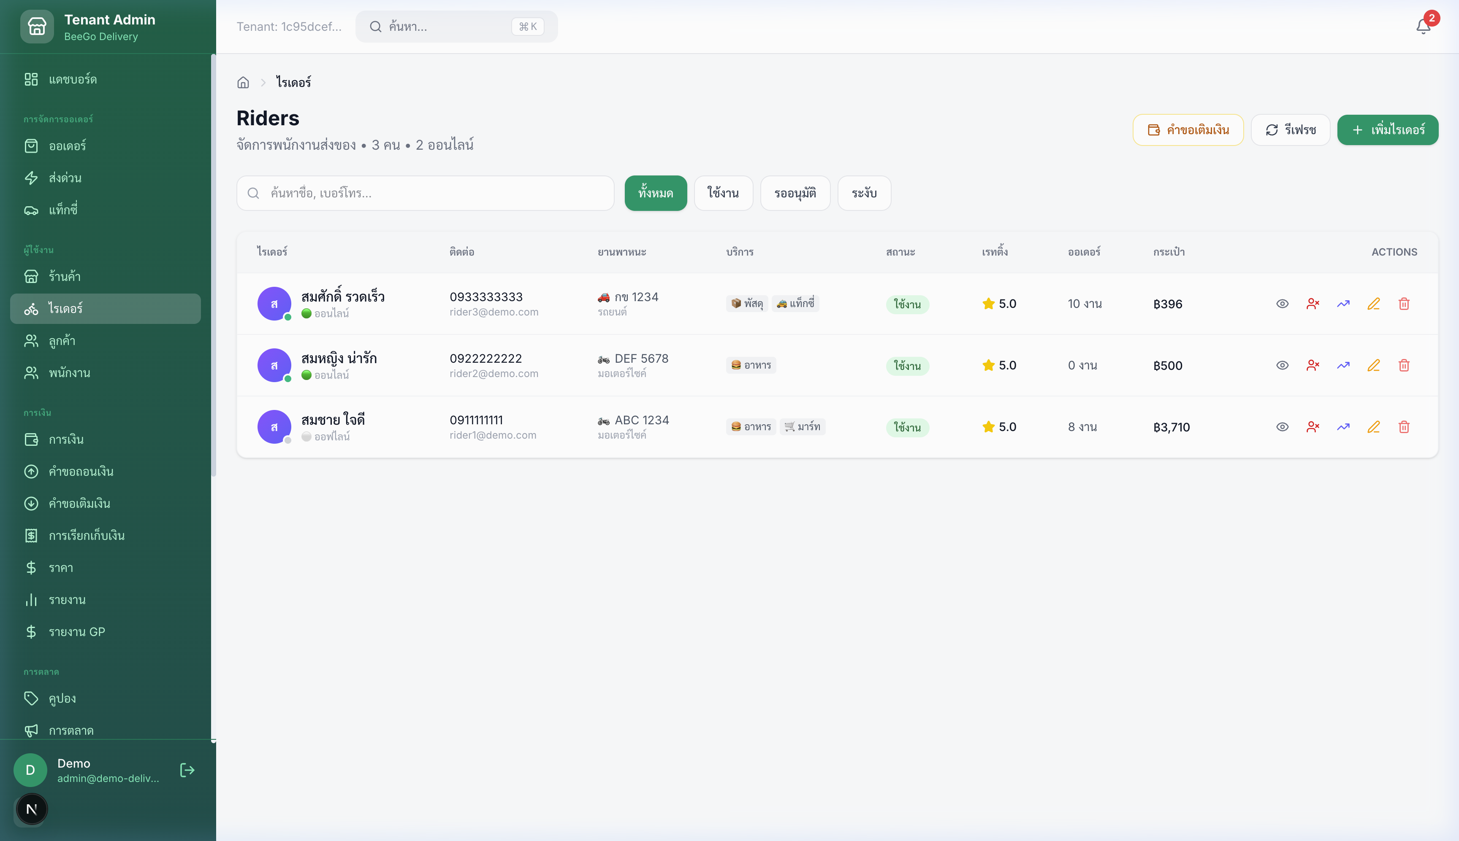Select the ใช้งาน filter tab
The height and width of the screenshot is (841, 1459).
coord(723,193)
